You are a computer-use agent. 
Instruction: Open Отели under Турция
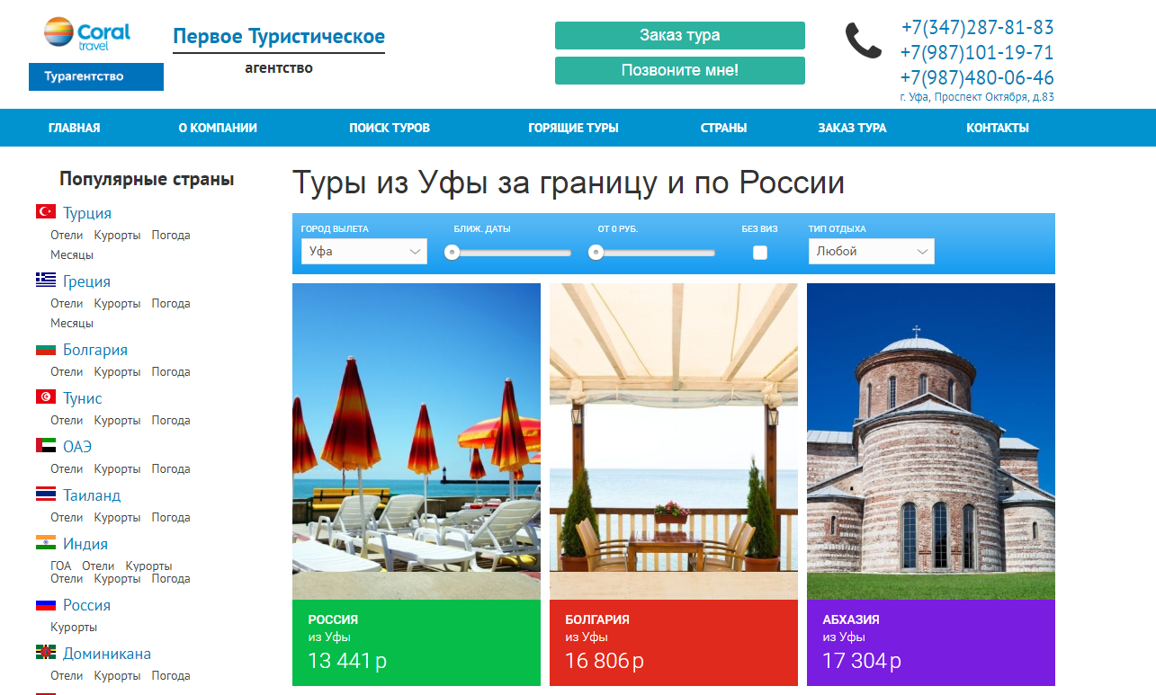[67, 235]
